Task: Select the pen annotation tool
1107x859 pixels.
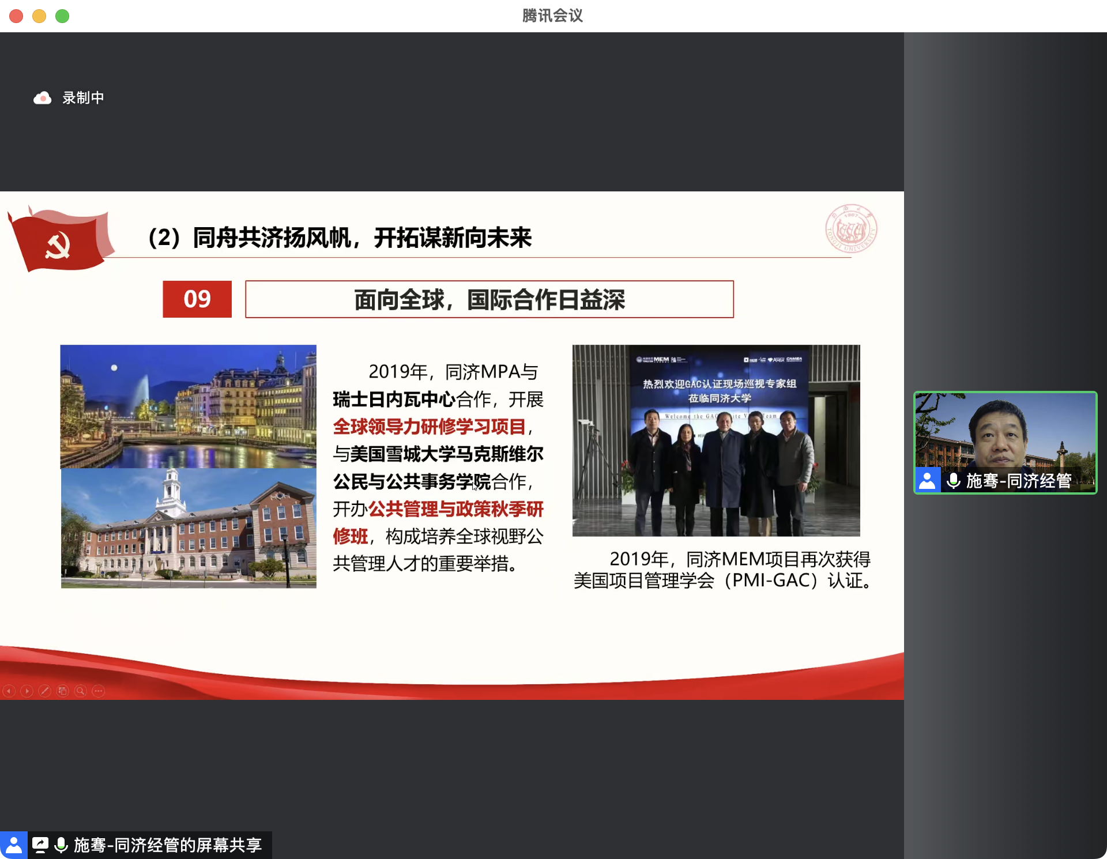Action: (x=44, y=691)
